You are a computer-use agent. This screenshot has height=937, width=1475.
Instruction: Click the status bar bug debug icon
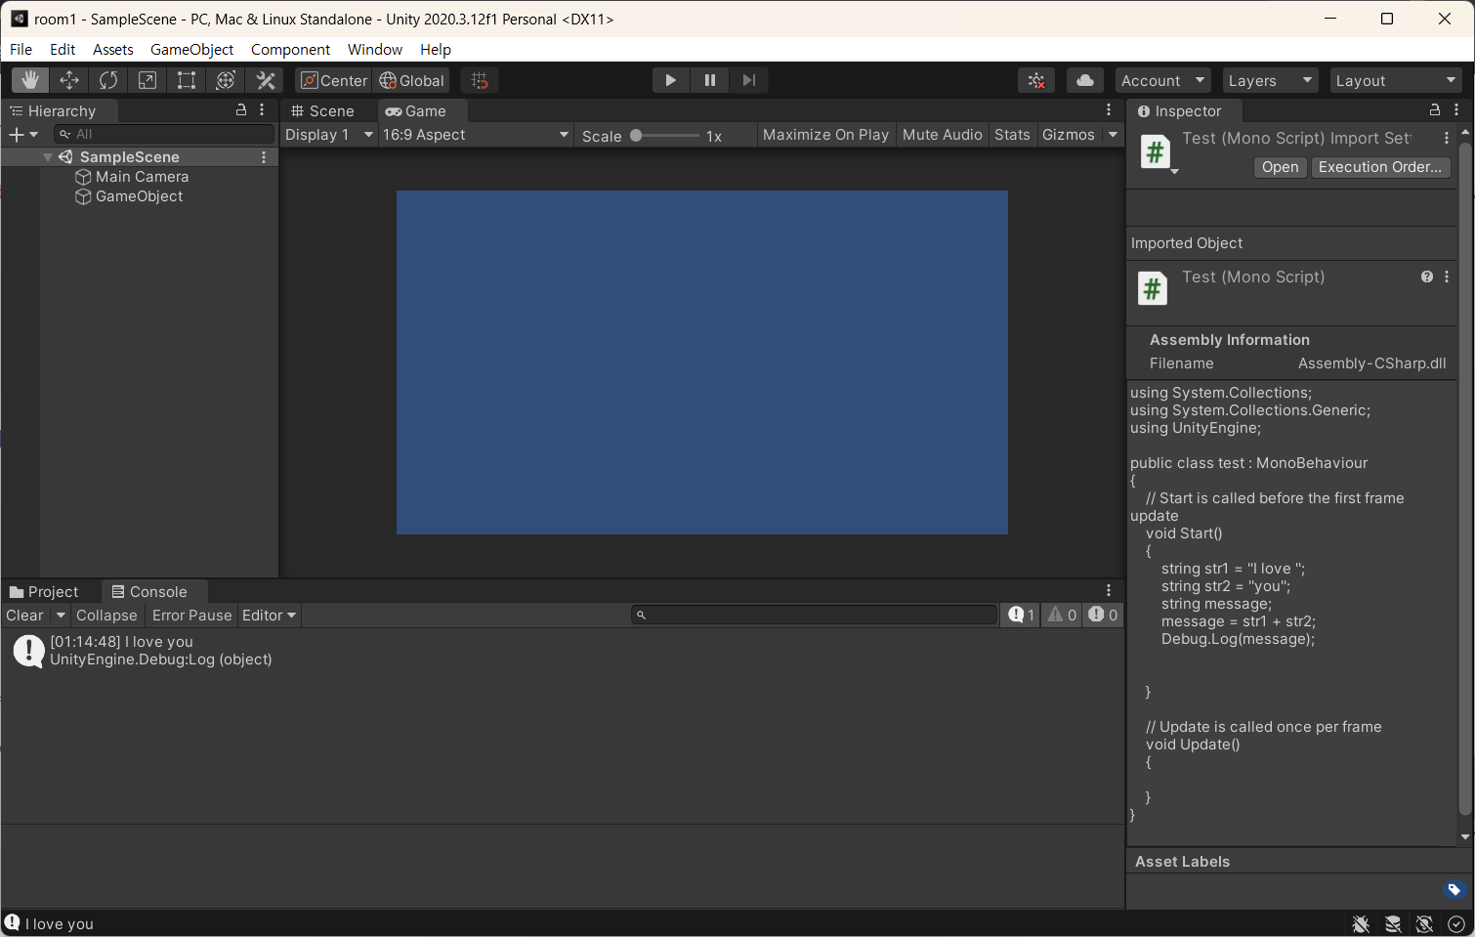click(x=1361, y=923)
